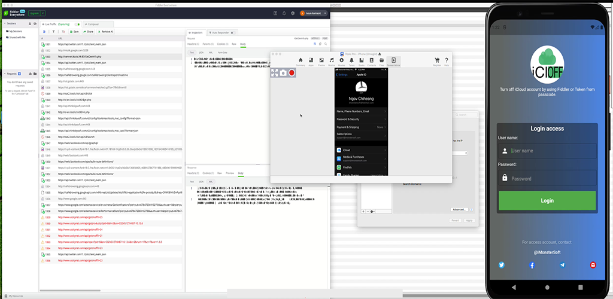Click the fullscreen expand icon in Screen Mirror
Viewport: 613px width, 299px height.
[275, 72]
